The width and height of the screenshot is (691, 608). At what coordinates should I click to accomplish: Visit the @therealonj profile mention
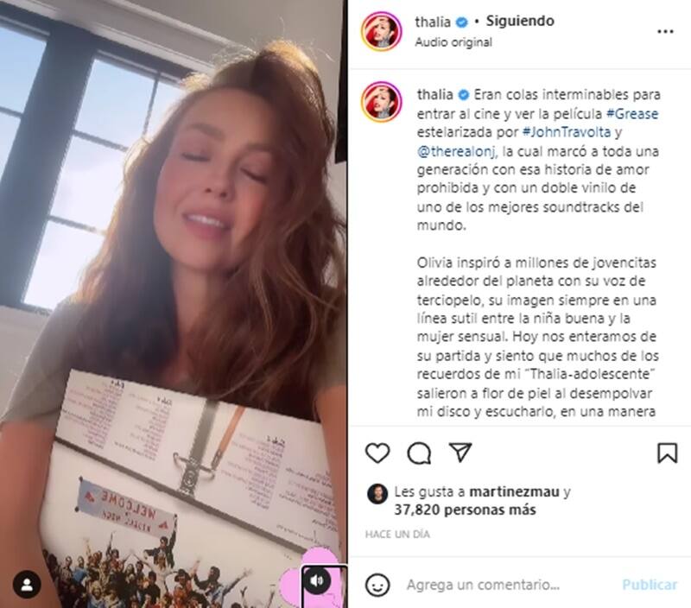click(457, 151)
